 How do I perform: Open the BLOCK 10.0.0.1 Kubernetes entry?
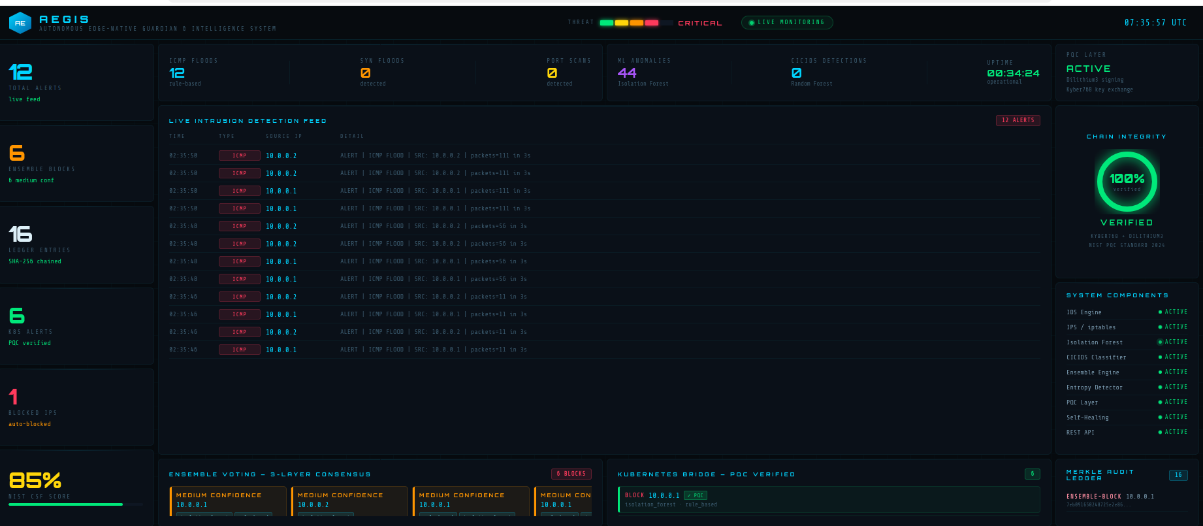829,500
